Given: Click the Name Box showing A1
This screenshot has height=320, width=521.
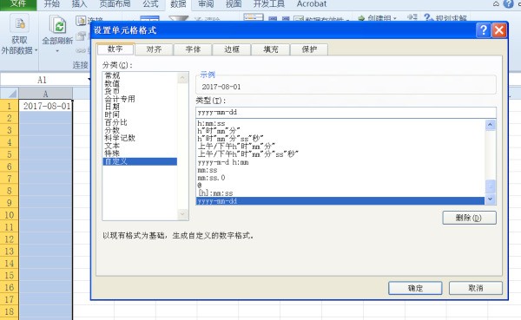Looking at the screenshot, I should coord(43,80).
